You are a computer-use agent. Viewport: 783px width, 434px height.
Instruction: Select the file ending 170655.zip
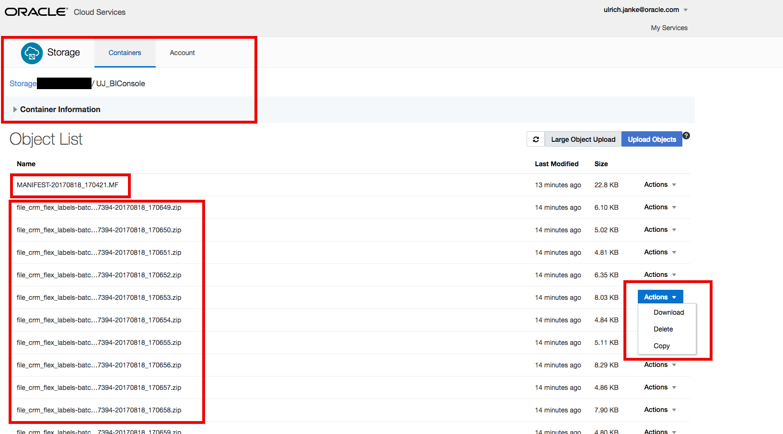(99, 343)
